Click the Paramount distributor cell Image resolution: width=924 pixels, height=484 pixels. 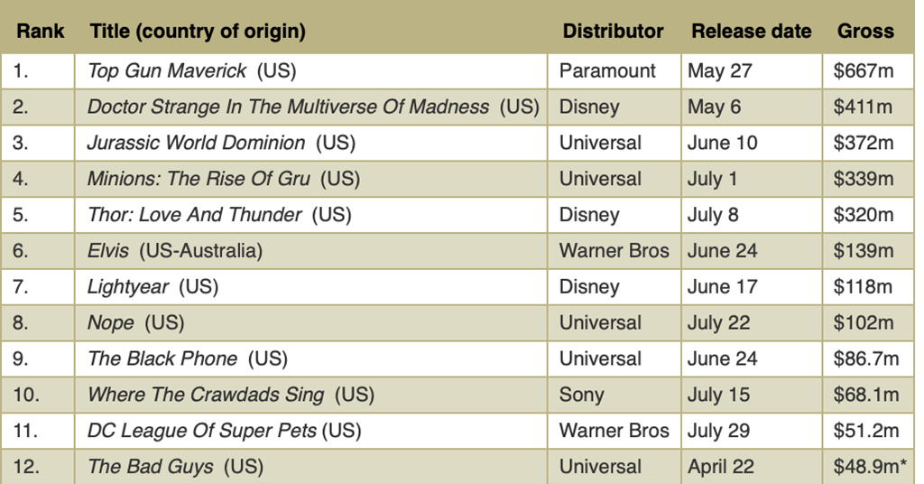[607, 70]
